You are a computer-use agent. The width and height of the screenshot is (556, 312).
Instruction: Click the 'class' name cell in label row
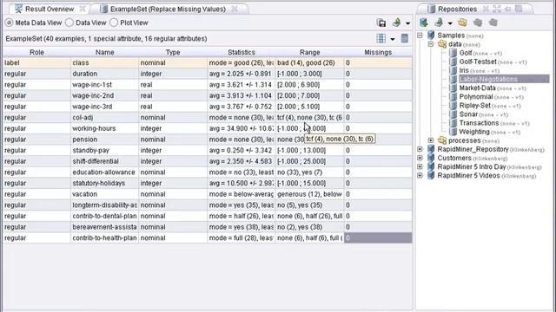(104, 62)
